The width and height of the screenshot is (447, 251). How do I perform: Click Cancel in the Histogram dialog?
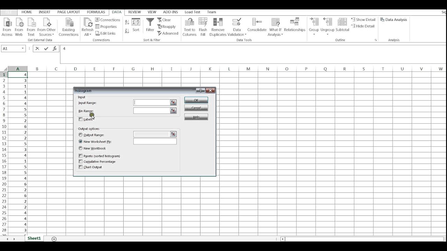pos(196,108)
